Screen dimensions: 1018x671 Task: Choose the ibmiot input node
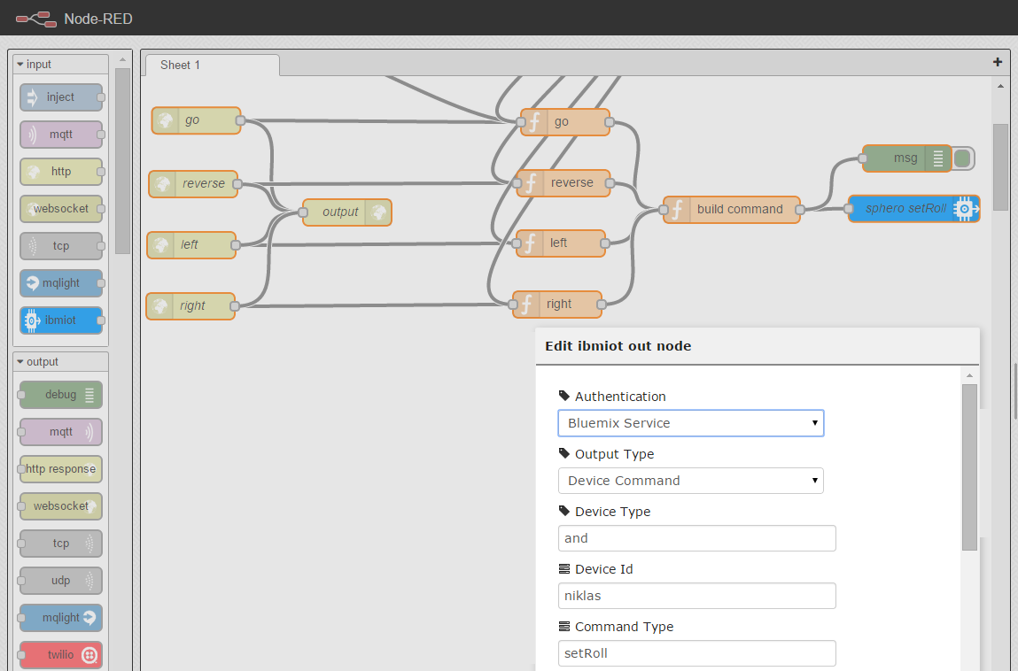[61, 320]
